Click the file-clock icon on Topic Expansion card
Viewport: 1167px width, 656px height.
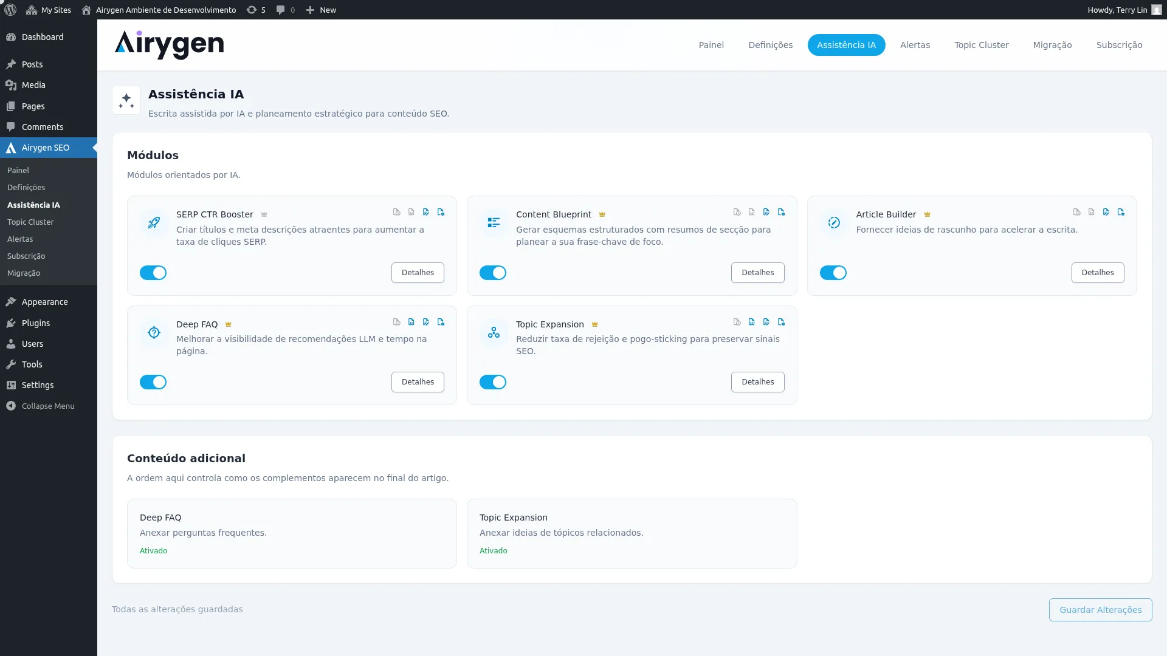click(737, 322)
